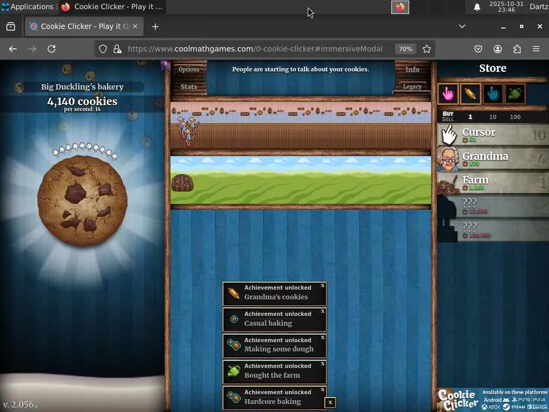
Task: Open the Pocket save icon
Action: click(x=478, y=49)
